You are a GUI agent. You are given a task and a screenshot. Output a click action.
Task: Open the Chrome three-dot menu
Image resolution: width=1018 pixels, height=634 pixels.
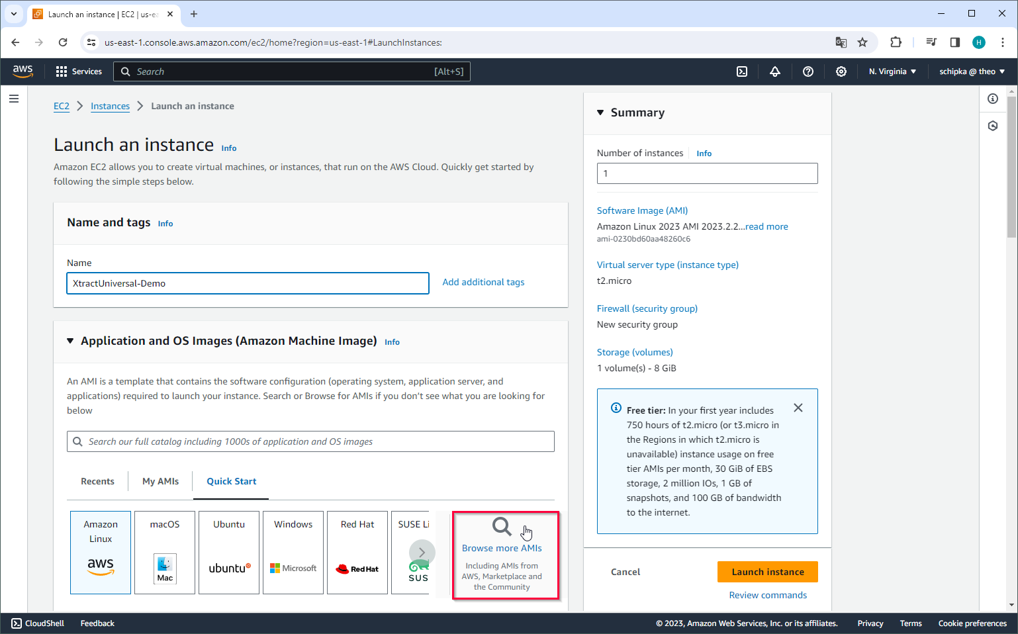point(1003,42)
